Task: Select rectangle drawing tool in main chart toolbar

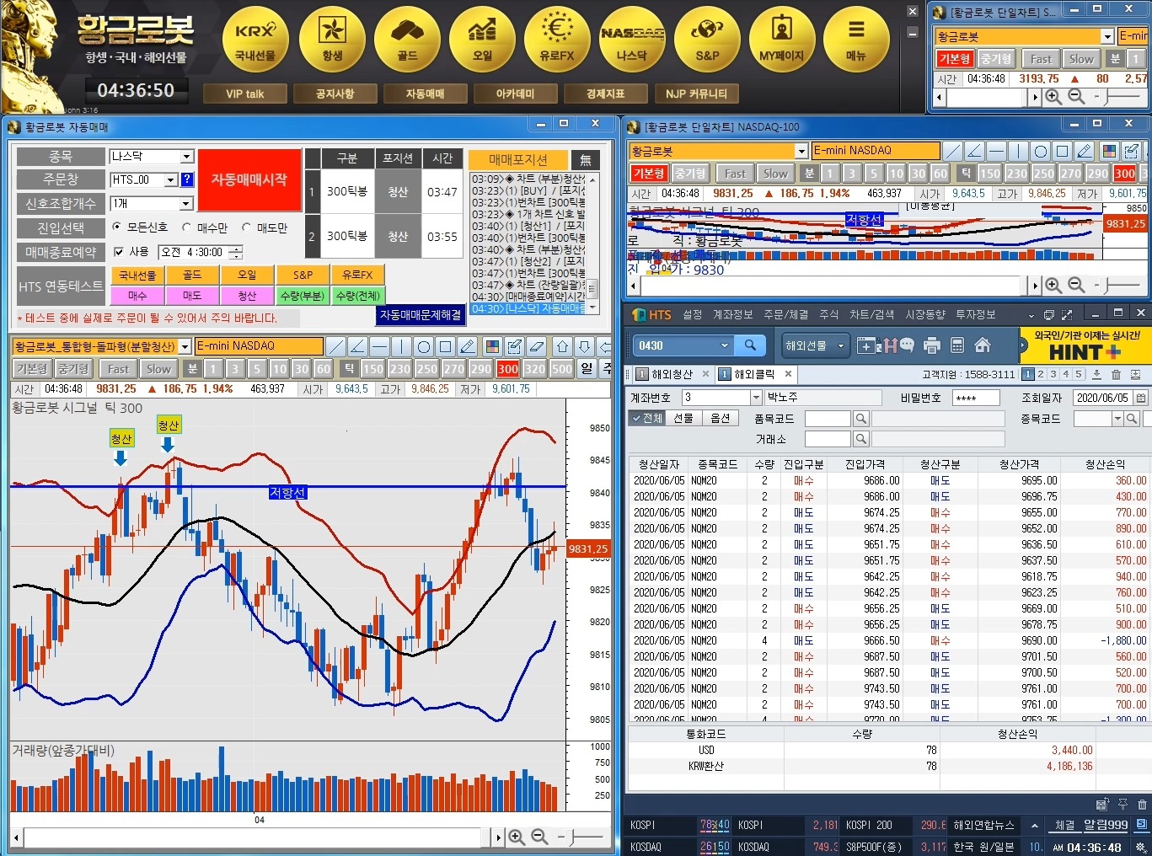Action: click(445, 346)
